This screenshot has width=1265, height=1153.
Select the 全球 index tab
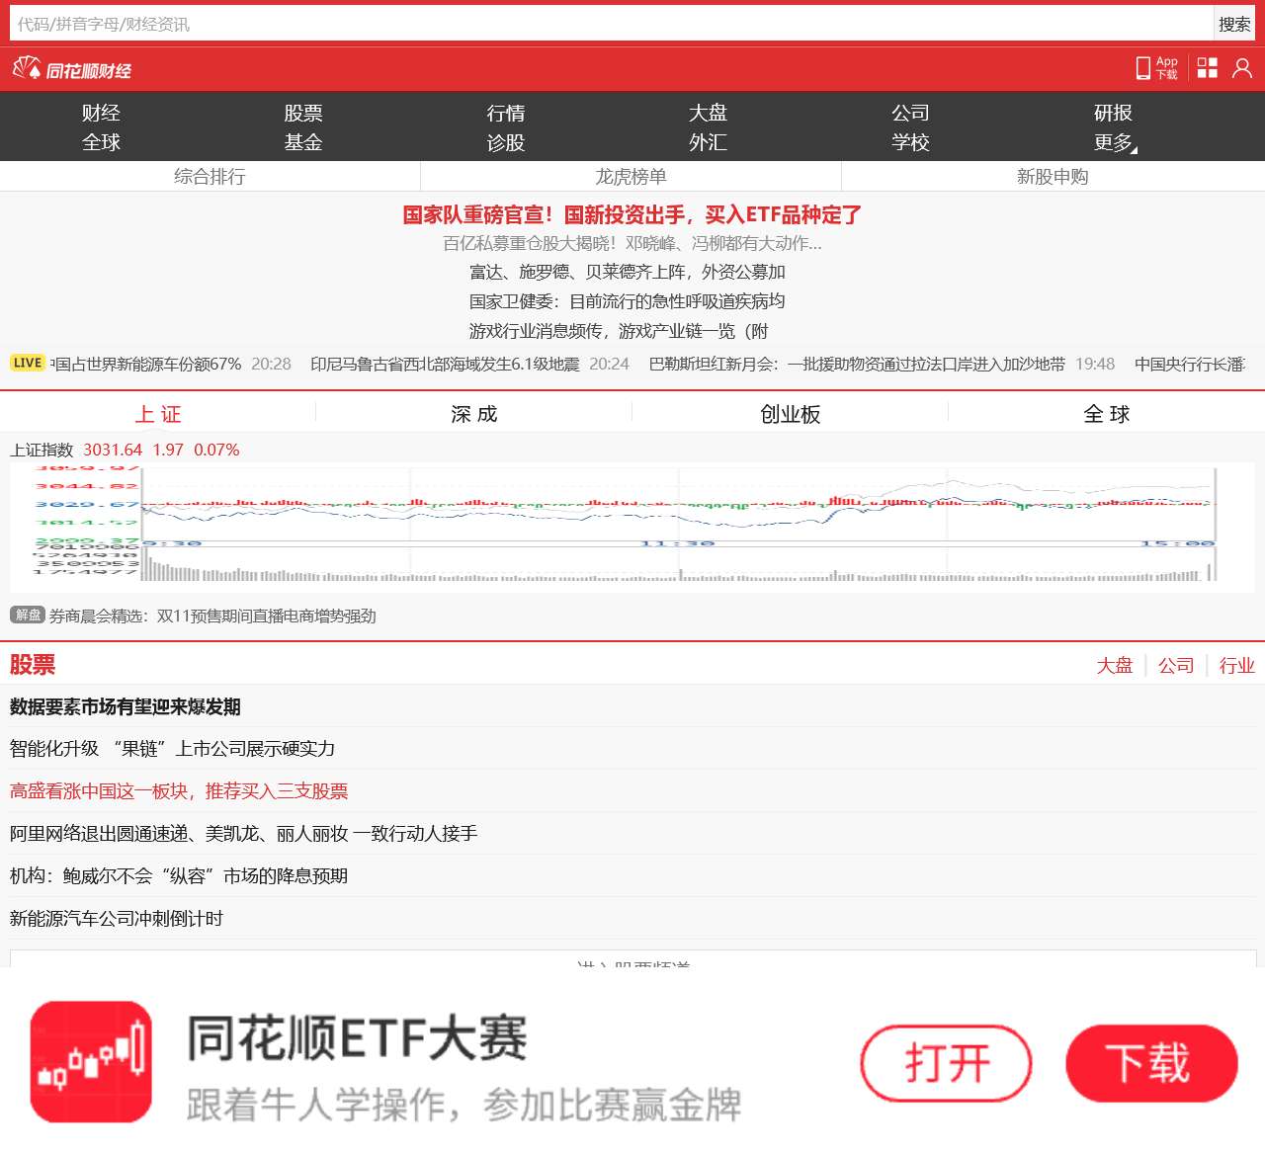(x=1107, y=414)
